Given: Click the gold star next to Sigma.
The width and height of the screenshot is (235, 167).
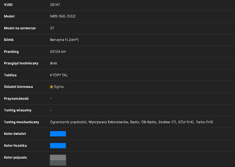Looking at the screenshot, I should (51, 87).
